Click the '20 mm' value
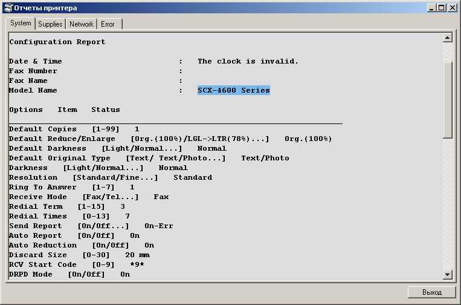 (137, 255)
